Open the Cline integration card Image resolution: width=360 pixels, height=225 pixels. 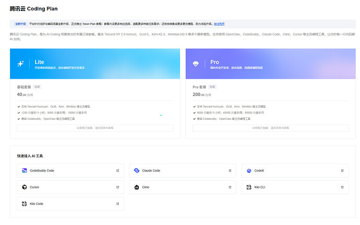(x=183, y=187)
